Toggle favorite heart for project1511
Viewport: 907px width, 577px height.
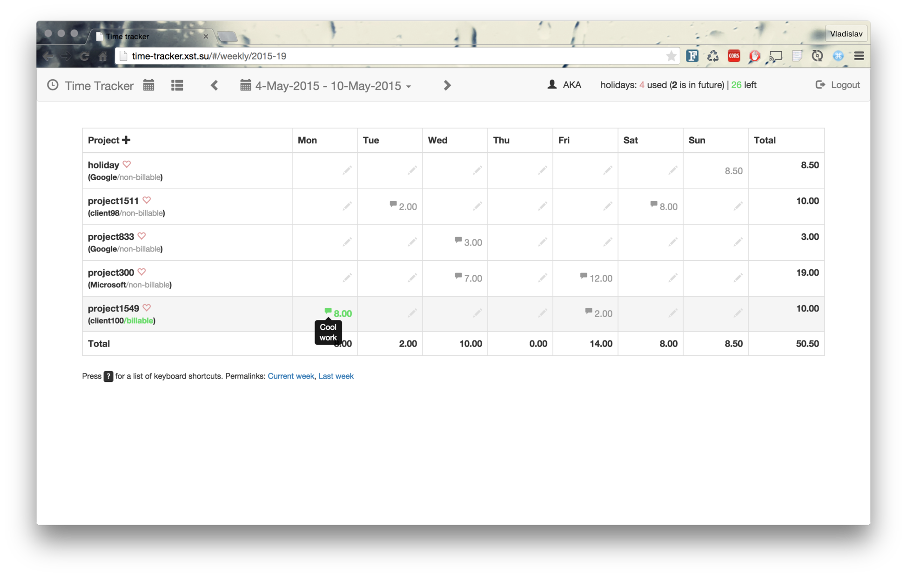147,200
